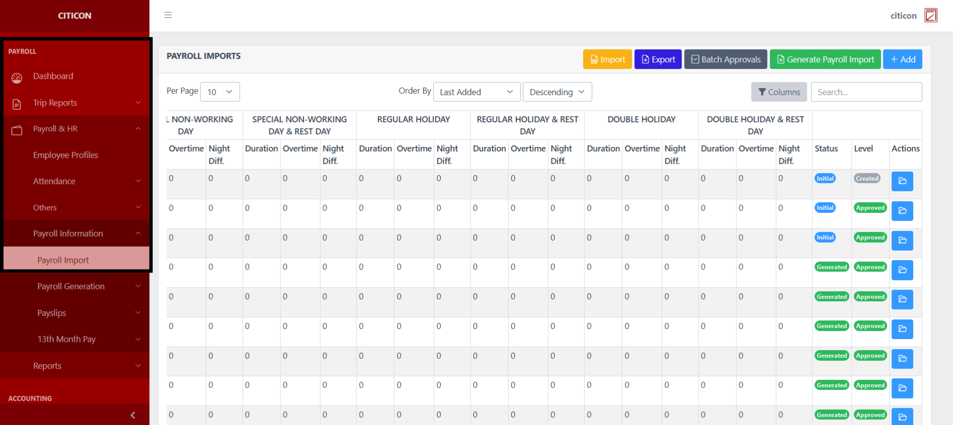The height and width of the screenshot is (425, 953).
Task: Click the Trip Reports document icon
Action: tap(17, 104)
